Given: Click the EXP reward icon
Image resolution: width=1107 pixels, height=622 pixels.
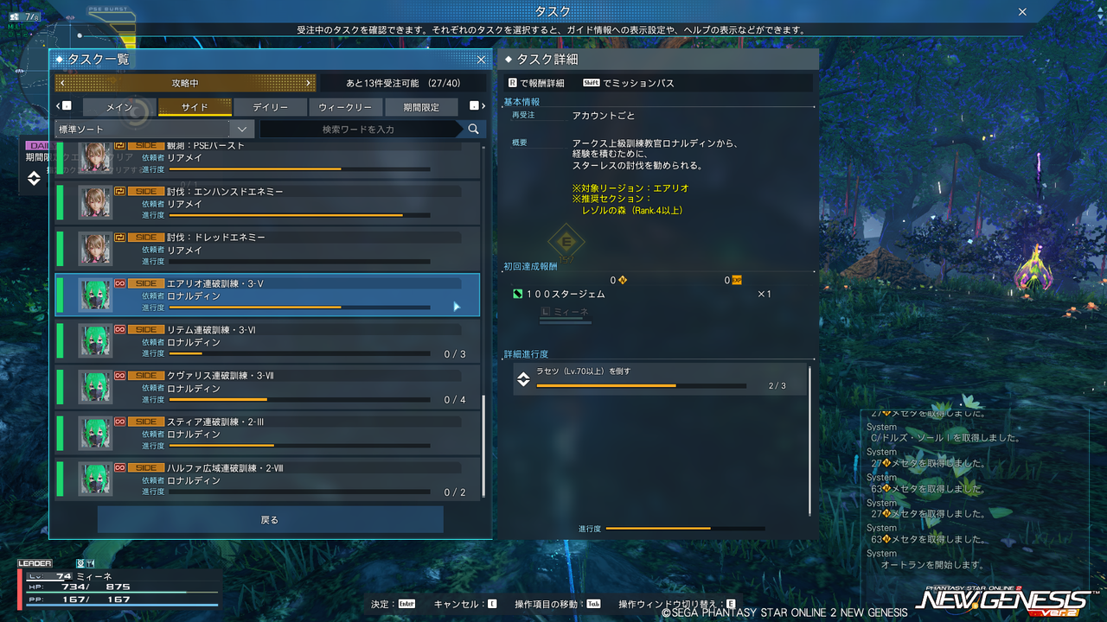Looking at the screenshot, I should [737, 280].
